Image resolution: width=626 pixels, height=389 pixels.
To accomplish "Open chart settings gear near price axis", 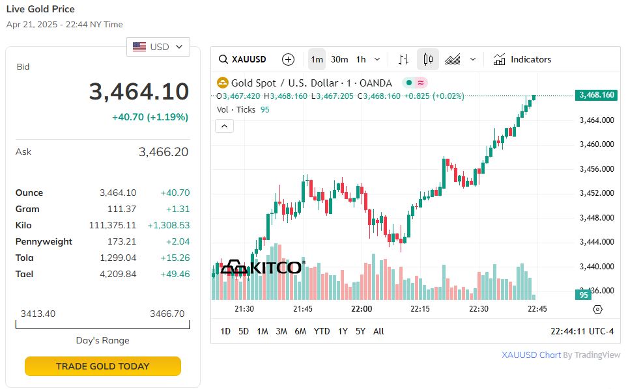I will (x=598, y=309).
